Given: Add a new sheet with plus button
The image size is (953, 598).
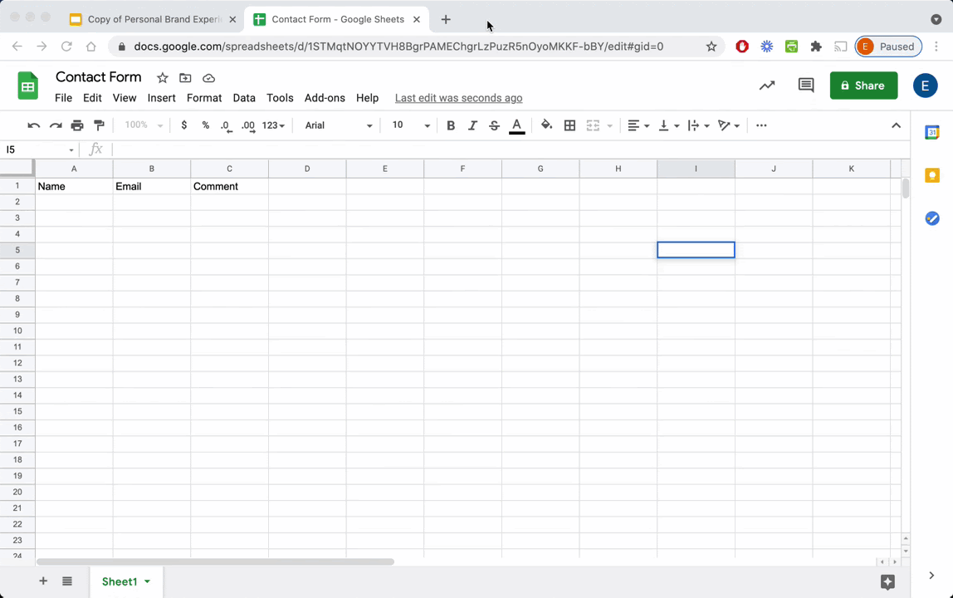Looking at the screenshot, I should click(43, 581).
